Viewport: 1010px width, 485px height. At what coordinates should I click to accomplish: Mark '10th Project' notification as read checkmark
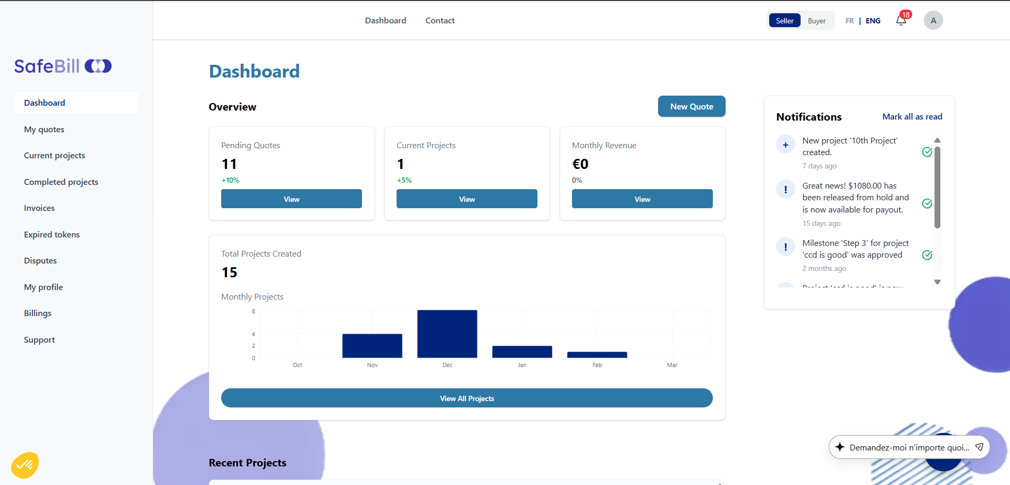[927, 152]
